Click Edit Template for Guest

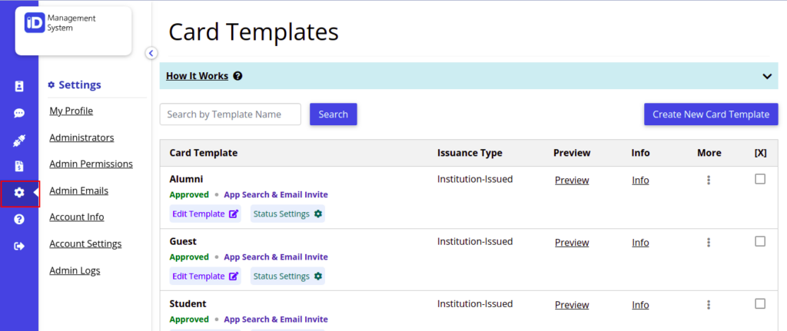tap(205, 276)
